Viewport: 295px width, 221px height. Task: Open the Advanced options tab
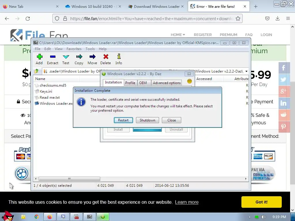coord(167,83)
